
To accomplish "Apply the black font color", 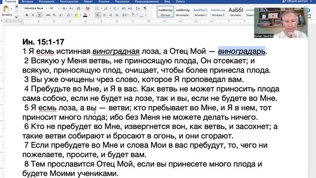I will 85,15.
